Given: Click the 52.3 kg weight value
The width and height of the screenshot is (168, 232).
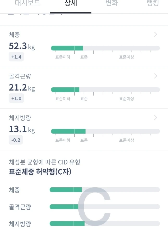Looking at the screenshot, I should pyautogui.click(x=22, y=46).
